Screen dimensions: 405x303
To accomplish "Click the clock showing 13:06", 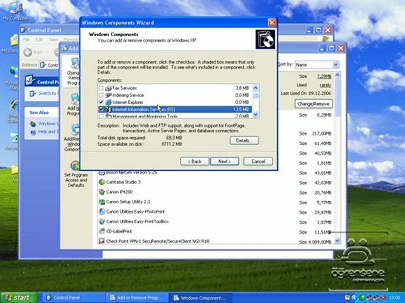I will [394, 298].
